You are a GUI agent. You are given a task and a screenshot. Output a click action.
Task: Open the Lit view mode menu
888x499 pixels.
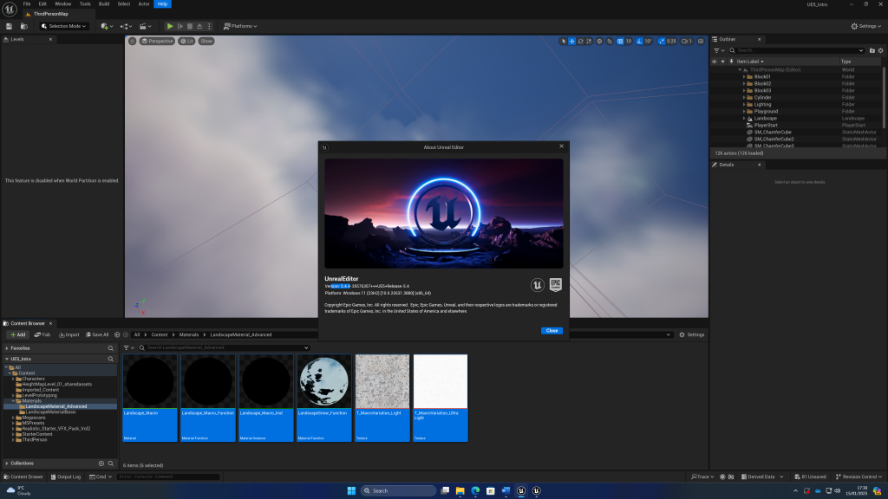point(186,41)
